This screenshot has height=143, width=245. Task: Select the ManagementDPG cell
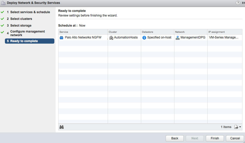[x=191, y=37]
